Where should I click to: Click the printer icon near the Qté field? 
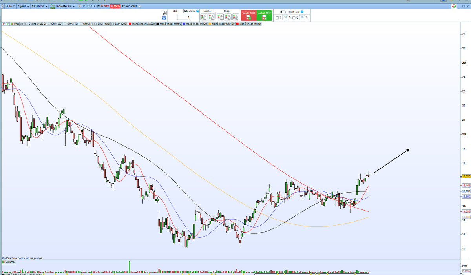point(164,13)
